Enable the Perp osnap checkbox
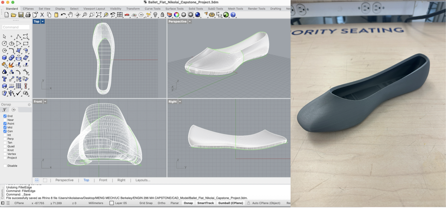The height and width of the screenshot is (208, 446). point(5,139)
